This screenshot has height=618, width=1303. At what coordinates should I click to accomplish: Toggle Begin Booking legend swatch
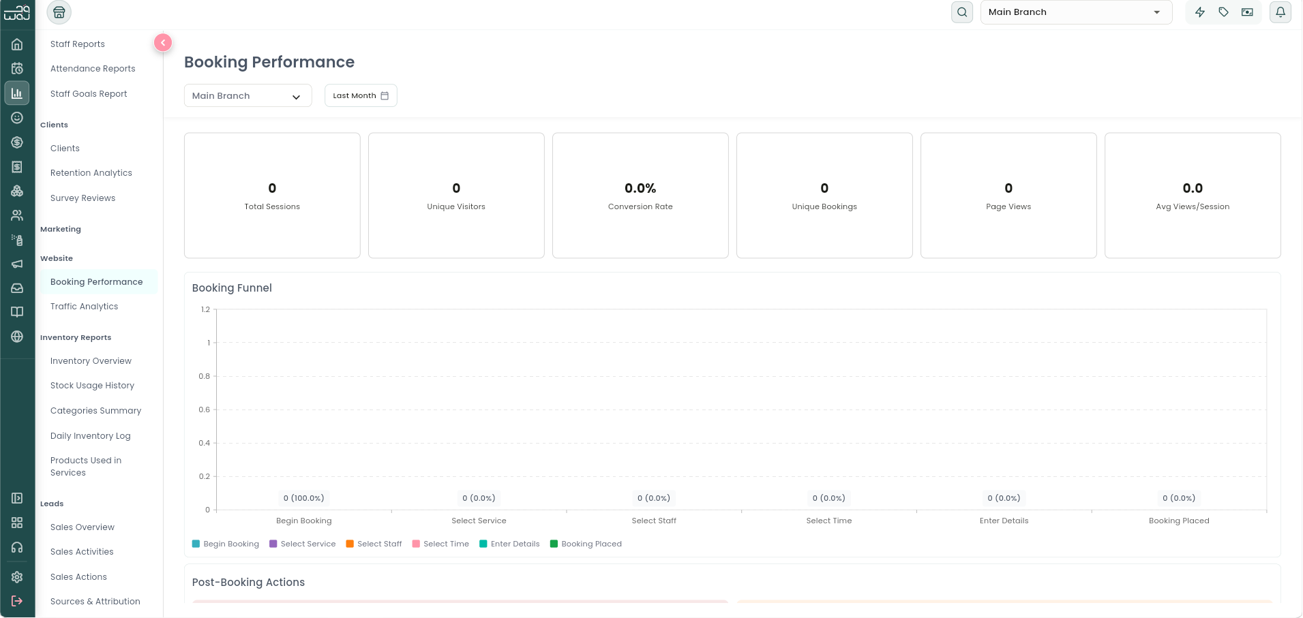(x=196, y=544)
